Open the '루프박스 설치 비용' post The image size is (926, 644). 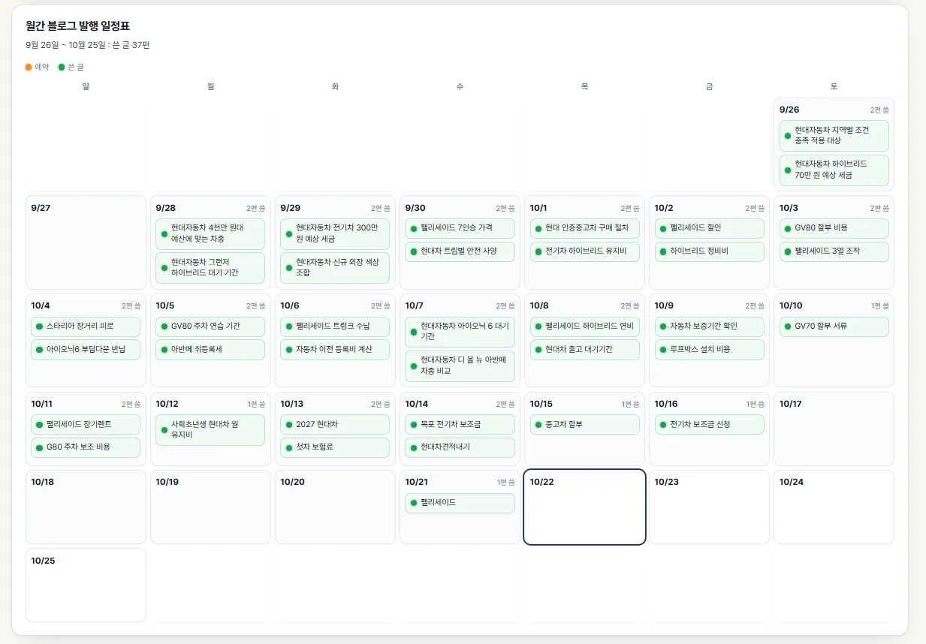pyautogui.click(x=709, y=350)
